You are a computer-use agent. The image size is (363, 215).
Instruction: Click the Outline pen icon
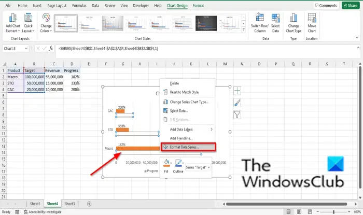pyautogui.click(x=178, y=163)
